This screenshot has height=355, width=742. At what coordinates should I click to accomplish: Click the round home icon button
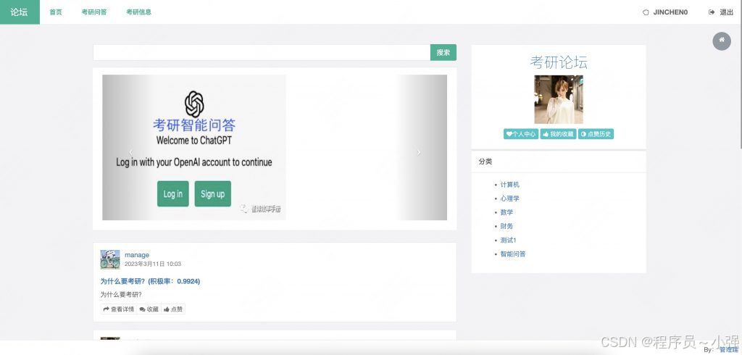(x=722, y=41)
